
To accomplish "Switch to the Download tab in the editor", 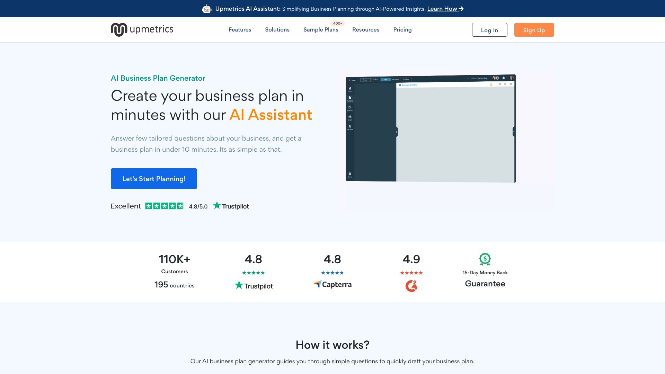I will (x=396, y=79).
